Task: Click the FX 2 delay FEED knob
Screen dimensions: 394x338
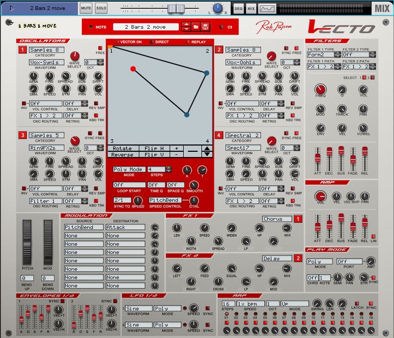Action: coord(205,268)
